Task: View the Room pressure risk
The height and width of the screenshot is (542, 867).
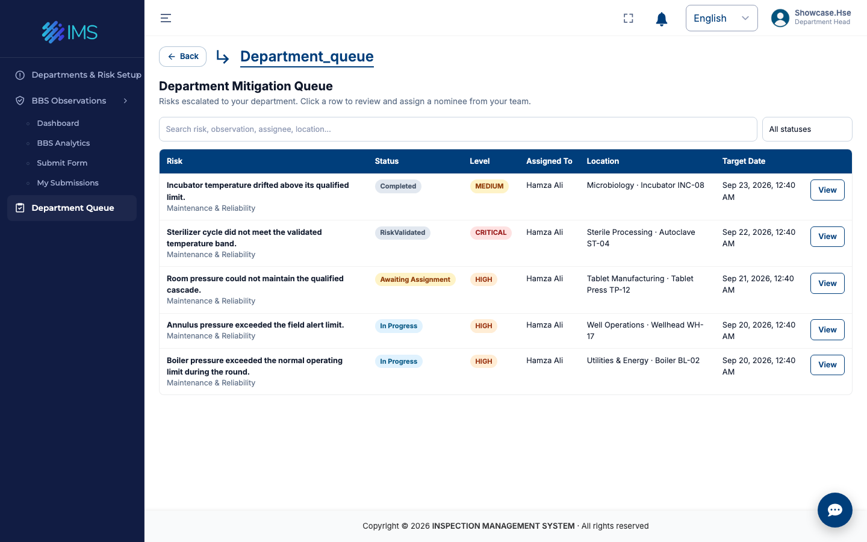Action: click(827, 283)
